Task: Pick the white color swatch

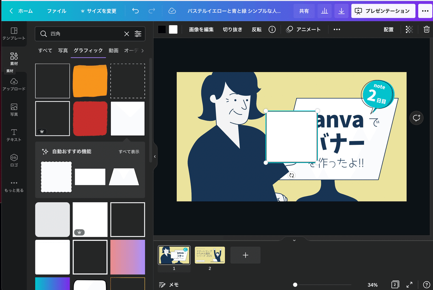Action: pos(173,30)
